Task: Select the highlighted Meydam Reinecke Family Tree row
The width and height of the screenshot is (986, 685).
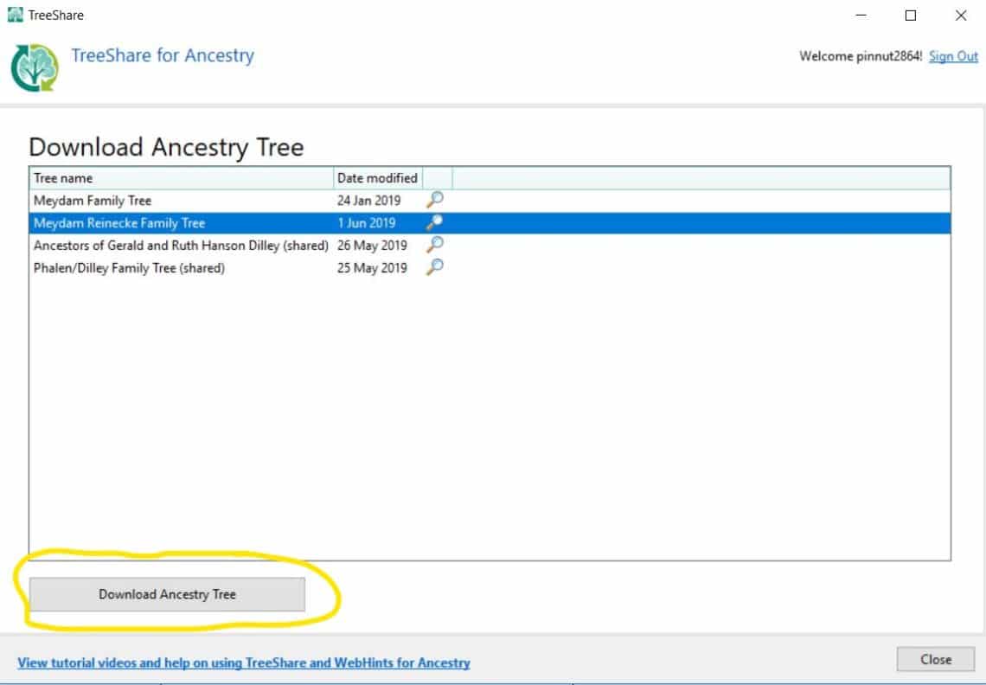Action: [173, 222]
